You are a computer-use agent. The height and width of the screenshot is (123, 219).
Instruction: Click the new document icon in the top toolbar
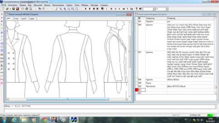[x=2, y=9]
